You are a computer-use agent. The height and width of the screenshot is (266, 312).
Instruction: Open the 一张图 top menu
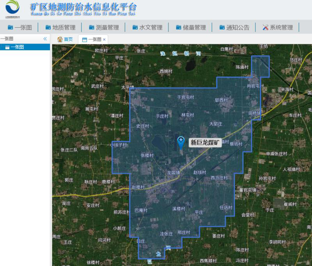[x=20, y=27]
